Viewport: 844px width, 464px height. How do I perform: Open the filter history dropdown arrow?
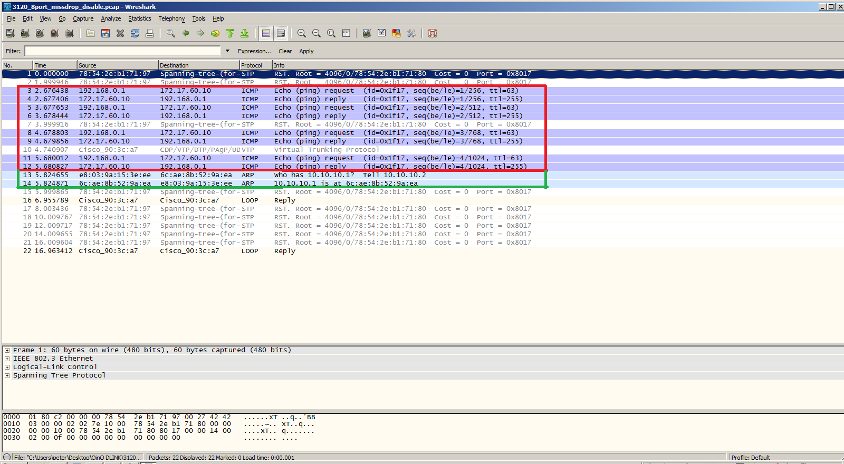(227, 51)
